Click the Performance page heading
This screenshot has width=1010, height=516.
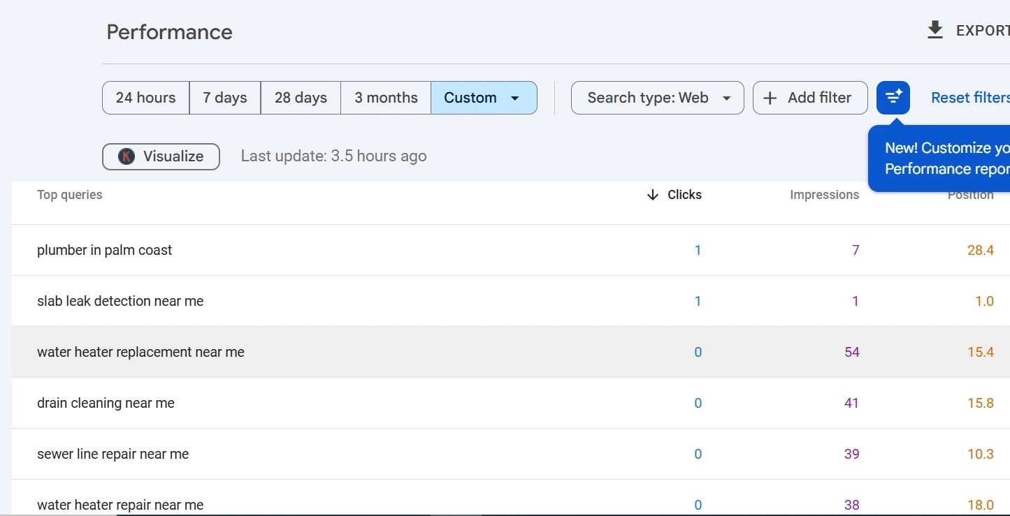tap(169, 32)
